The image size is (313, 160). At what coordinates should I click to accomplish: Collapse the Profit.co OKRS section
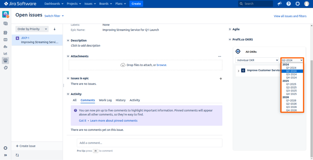click(230, 40)
